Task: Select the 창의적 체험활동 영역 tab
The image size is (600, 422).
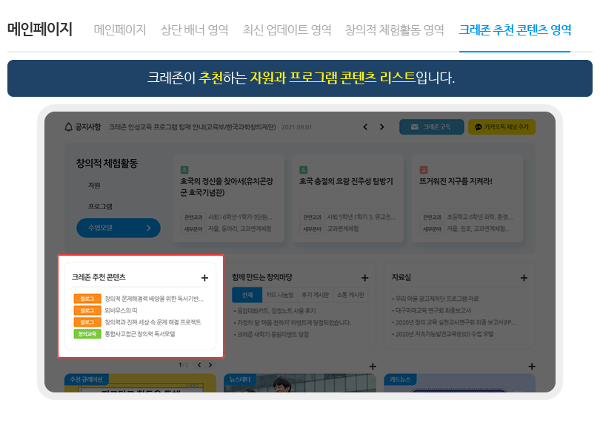Action: 394,30
